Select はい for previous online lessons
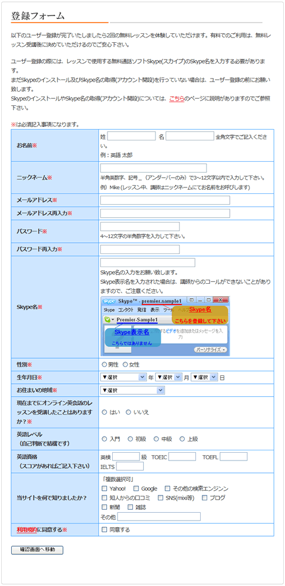This screenshot has width=285, height=586. [x=104, y=412]
